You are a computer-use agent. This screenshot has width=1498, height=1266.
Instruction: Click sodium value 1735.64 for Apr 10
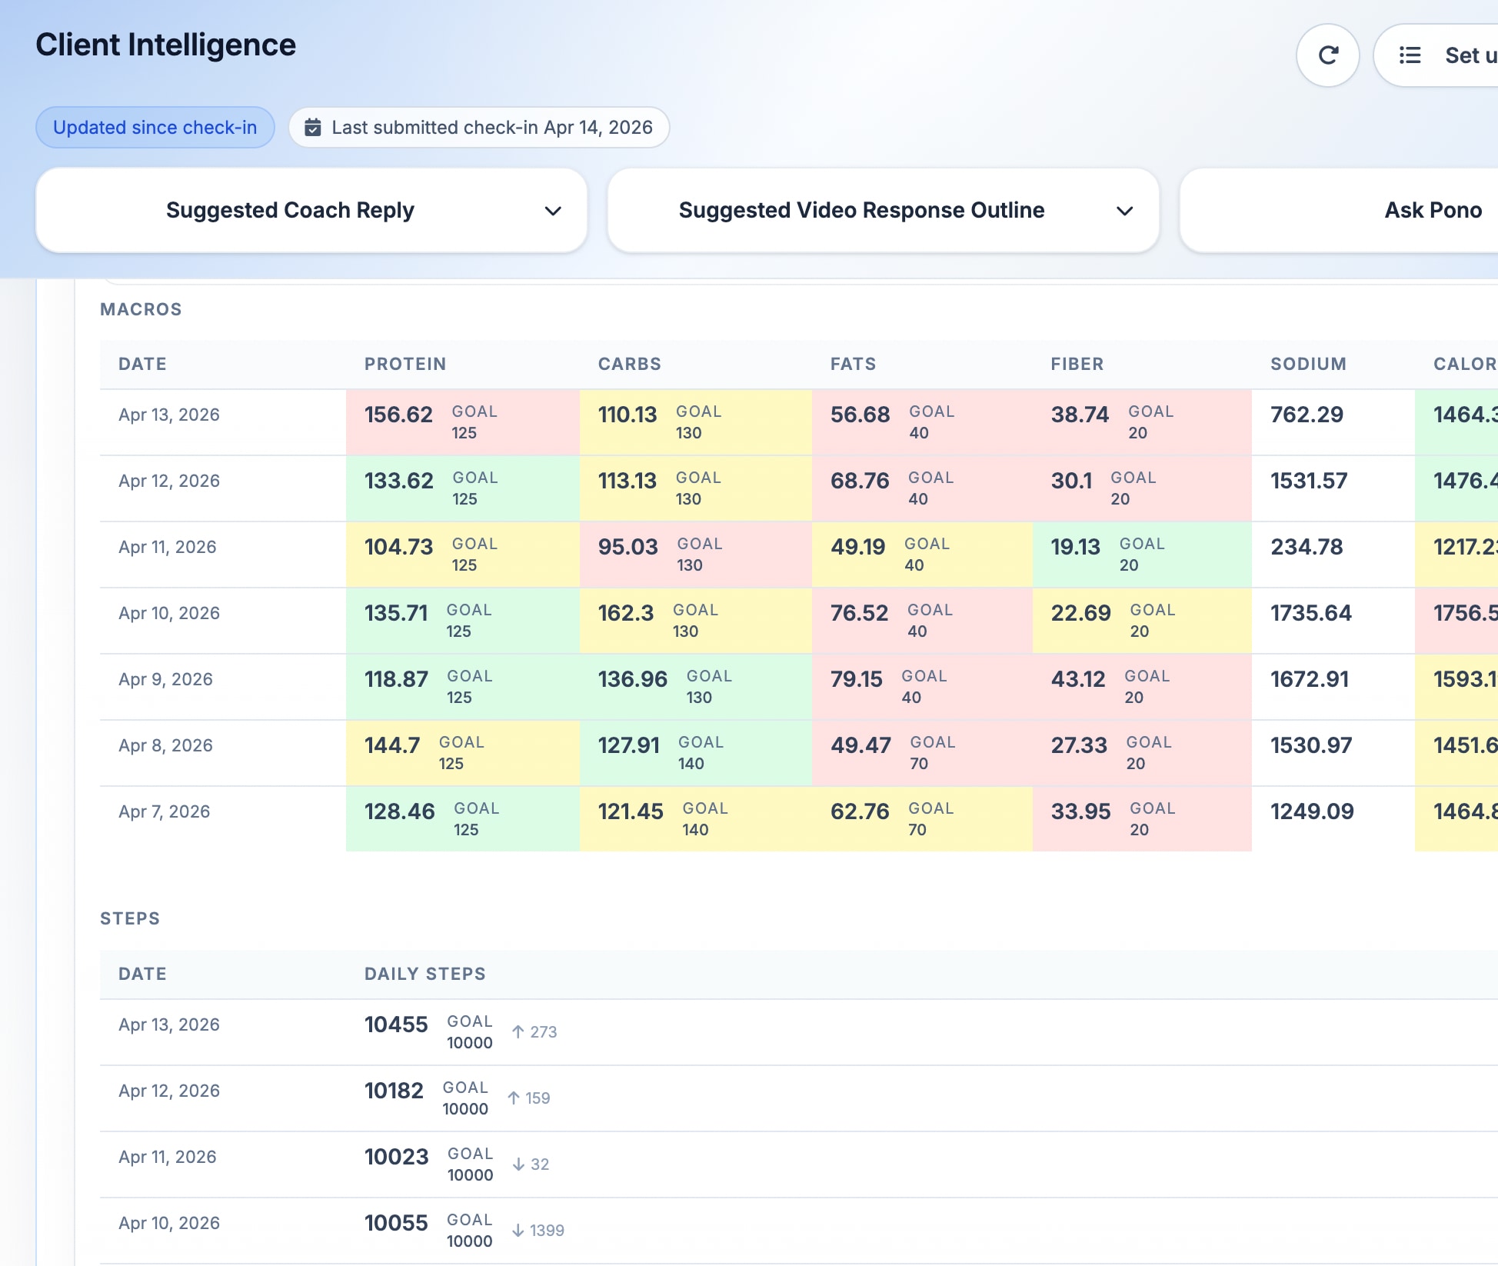1310,613
